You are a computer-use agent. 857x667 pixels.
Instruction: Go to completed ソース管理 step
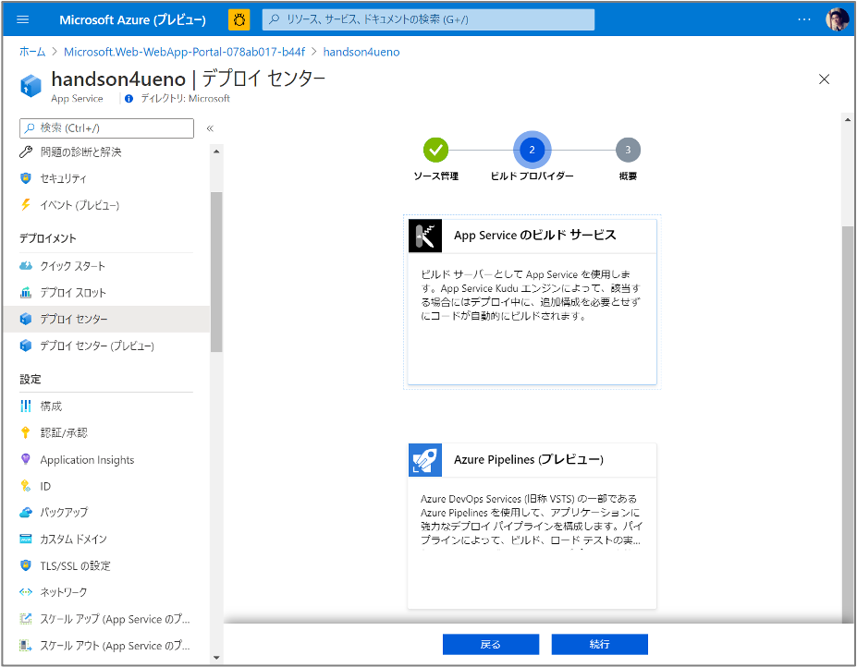click(x=435, y=150)
